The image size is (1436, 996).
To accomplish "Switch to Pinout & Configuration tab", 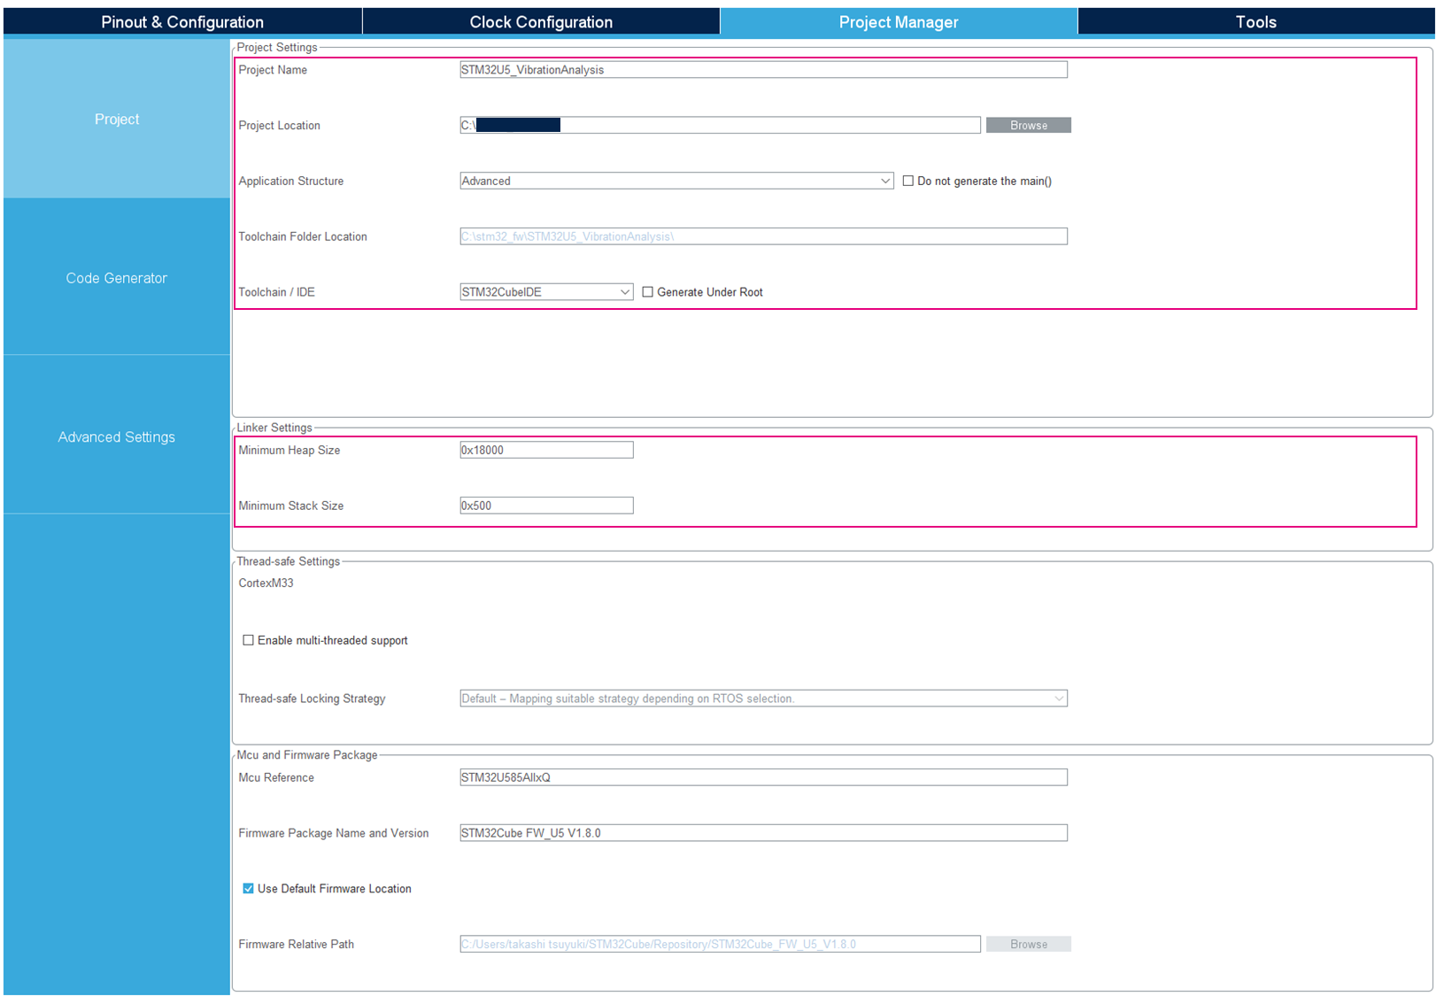I will coord(182,22).
